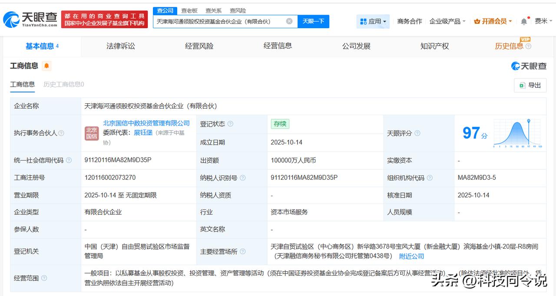Open the notification bell in header
The width and height of the screenshot is (556, 296).
click(x=524, y=22)
